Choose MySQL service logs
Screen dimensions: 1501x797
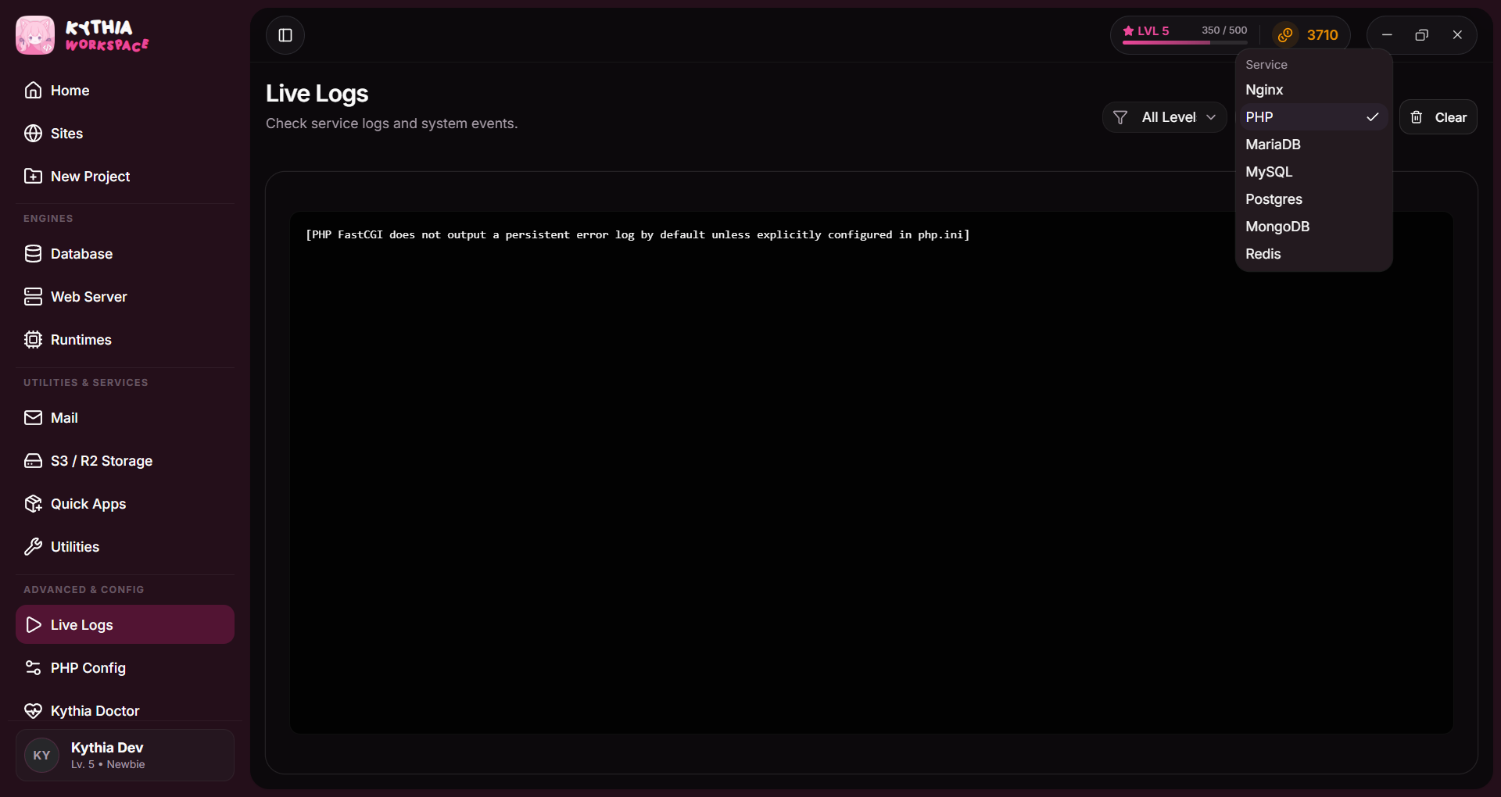tap(1313, 172)
